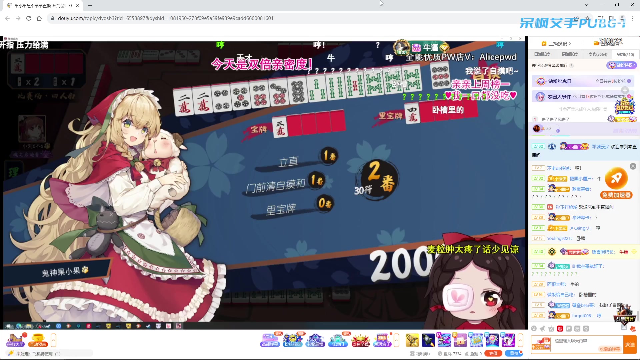
Task: Close the 免费加速器 floating ad
Action: pos(633,166)
